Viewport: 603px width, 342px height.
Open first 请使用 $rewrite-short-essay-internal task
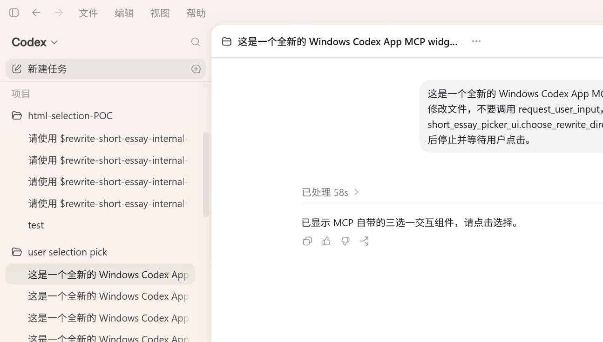click(x=108, y=138)
